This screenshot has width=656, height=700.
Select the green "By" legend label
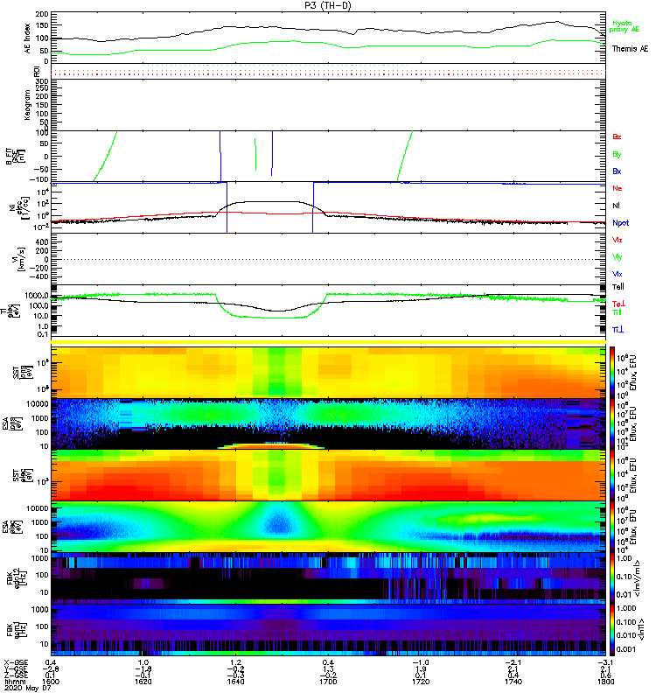617,155
